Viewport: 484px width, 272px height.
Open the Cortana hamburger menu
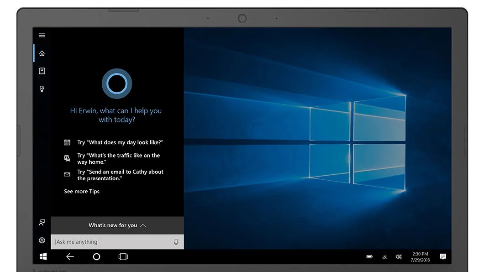(42, 36)
